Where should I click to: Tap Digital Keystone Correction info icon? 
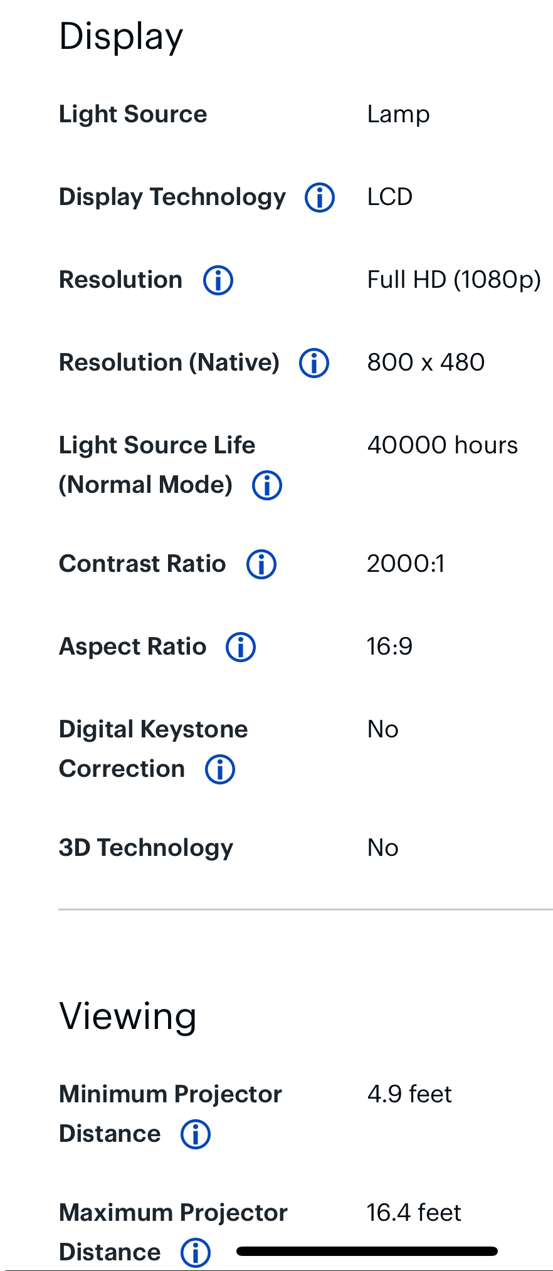(220, 769)
